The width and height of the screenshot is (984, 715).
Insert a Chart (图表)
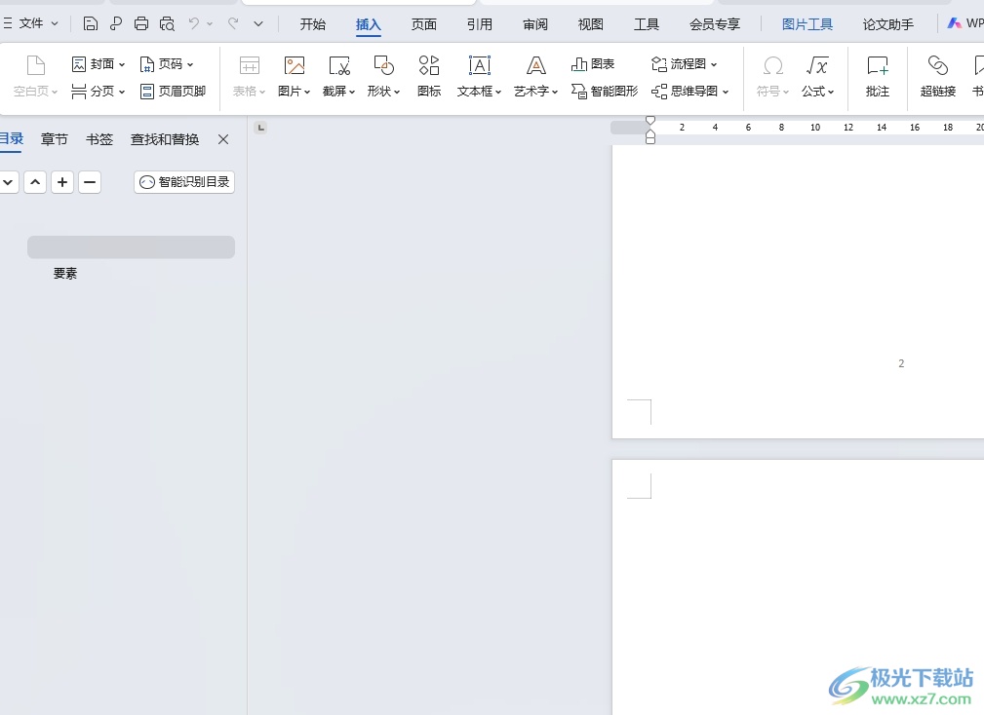[592, 64]
